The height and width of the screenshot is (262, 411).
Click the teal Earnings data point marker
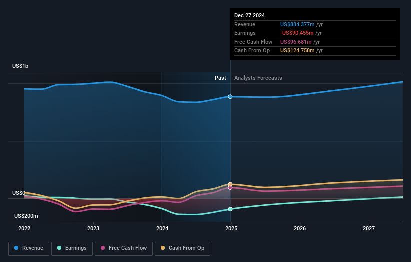(230, 209)
